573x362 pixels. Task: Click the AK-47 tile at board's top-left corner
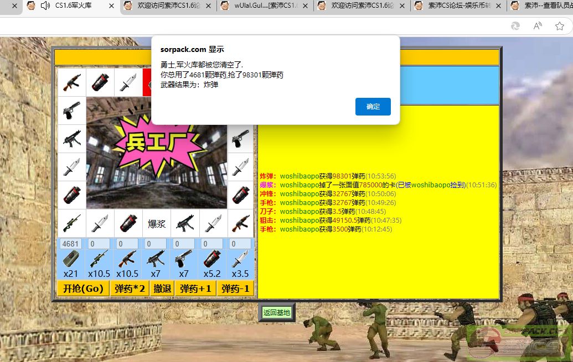click(x=71, y=82)
